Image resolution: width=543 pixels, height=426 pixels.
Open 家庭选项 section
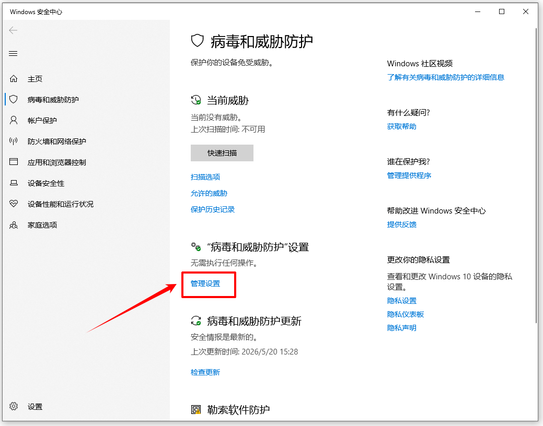pos(42,225)
